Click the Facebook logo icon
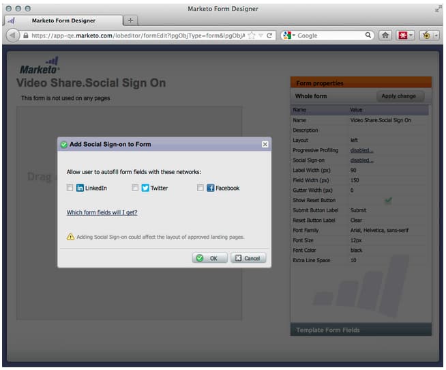Viewport: 446px width, 370px height. tap(211, 188)
